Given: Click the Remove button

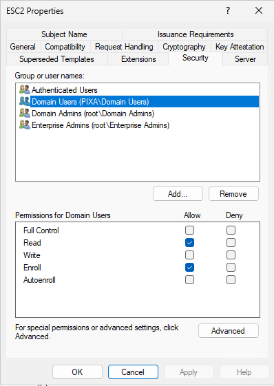Looking at the screenshot, I should click(233, 194).
